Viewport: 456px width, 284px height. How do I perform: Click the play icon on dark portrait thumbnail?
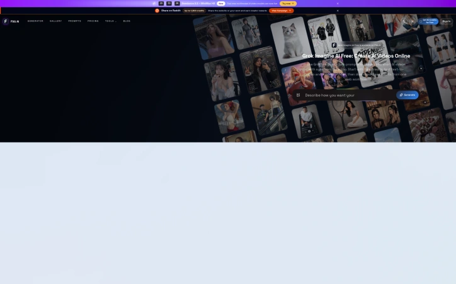click(421, 68)
